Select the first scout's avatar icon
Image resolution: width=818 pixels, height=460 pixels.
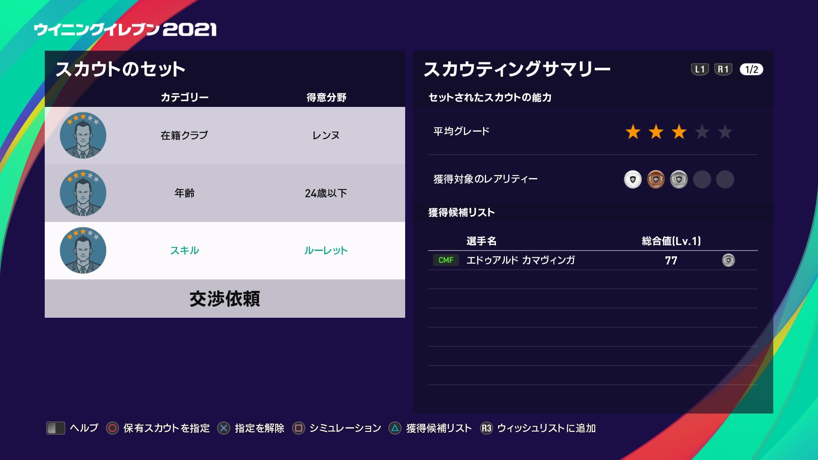click(83, 135)
